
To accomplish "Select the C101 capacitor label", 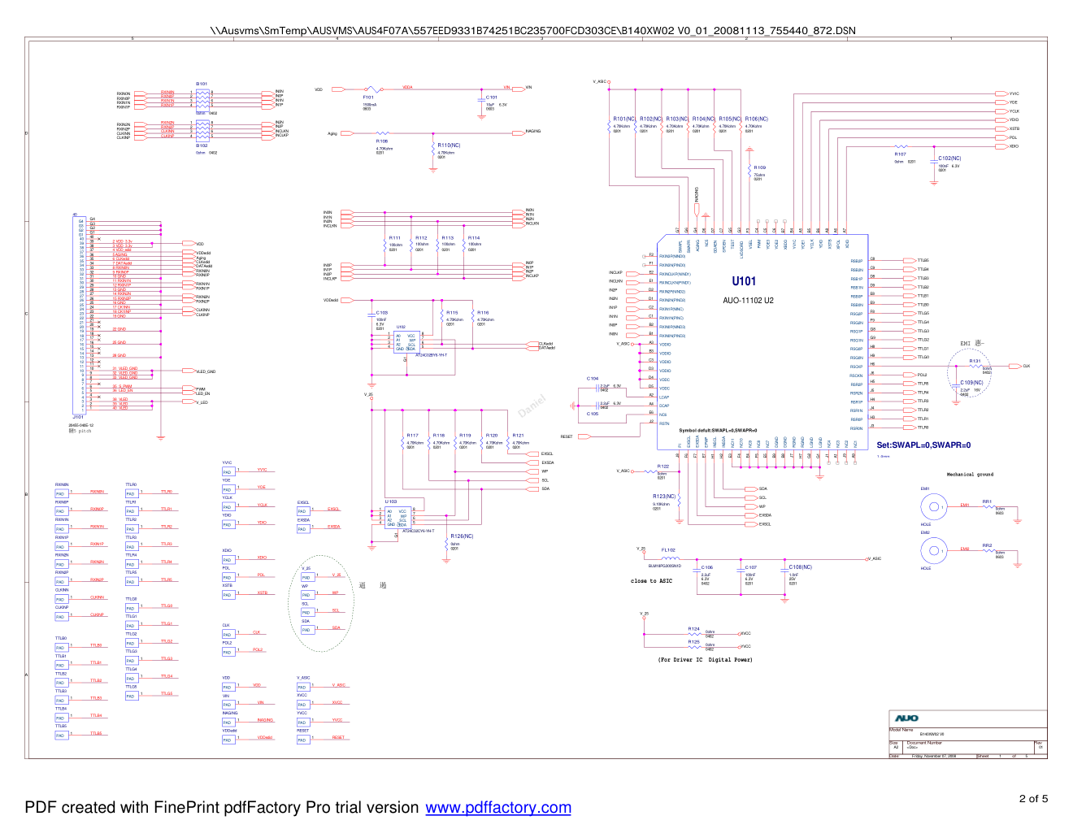I will click(492, 98).
